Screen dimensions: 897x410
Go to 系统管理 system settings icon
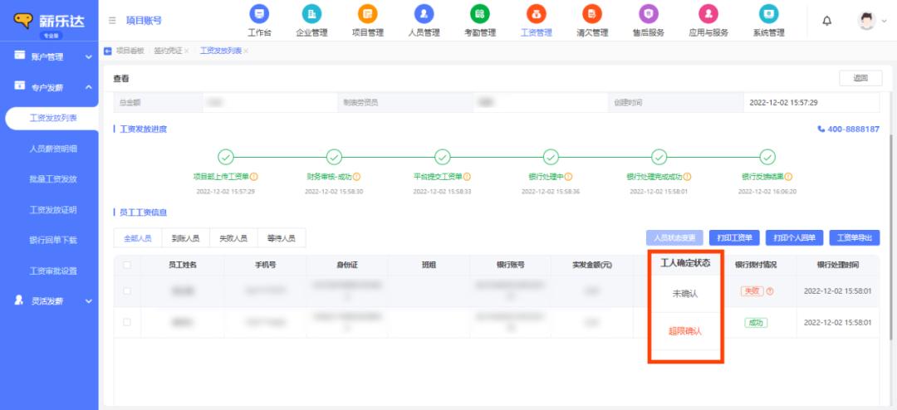pos(768,14)
